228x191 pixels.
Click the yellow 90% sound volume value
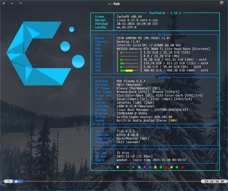coord(173,121)
